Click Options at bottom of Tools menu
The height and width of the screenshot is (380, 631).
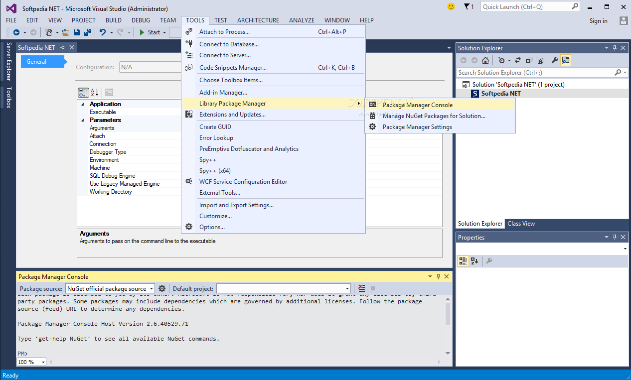[273, 227]
